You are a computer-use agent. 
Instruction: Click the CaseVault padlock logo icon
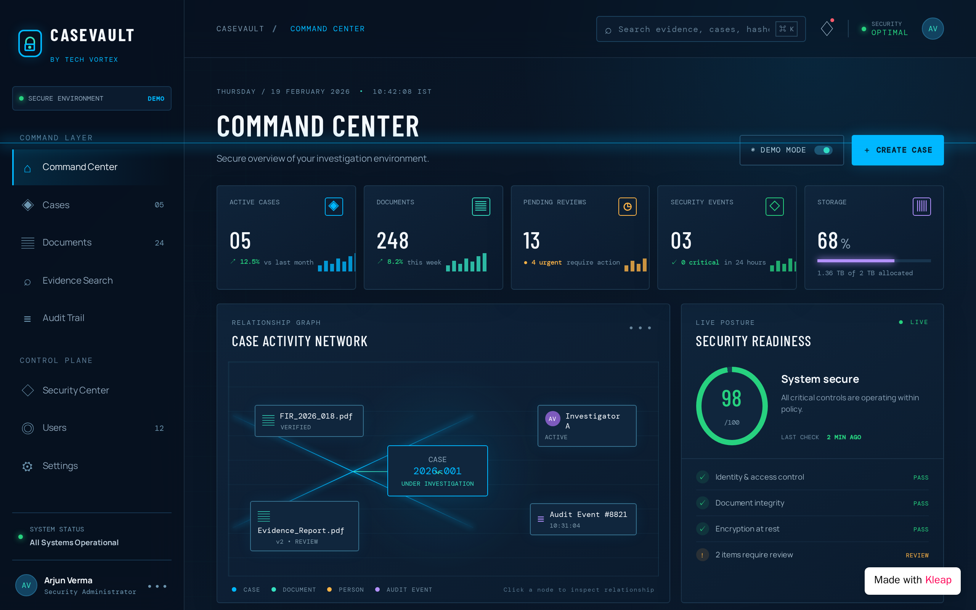pos(30,43)
